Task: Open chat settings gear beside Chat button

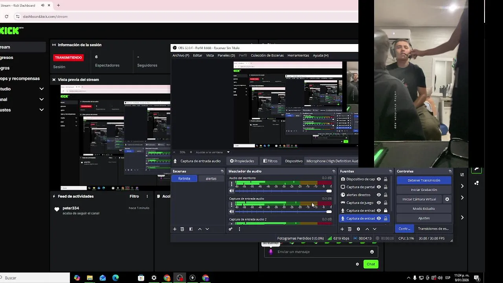Action: point(357,264)
